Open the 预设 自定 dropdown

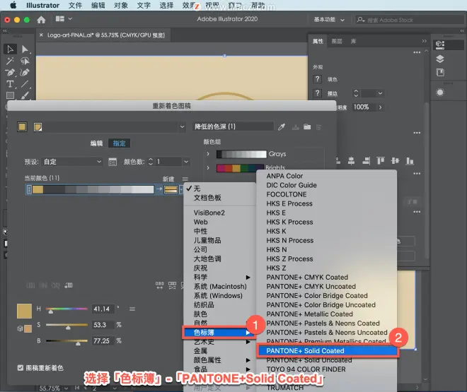(72, 162)
